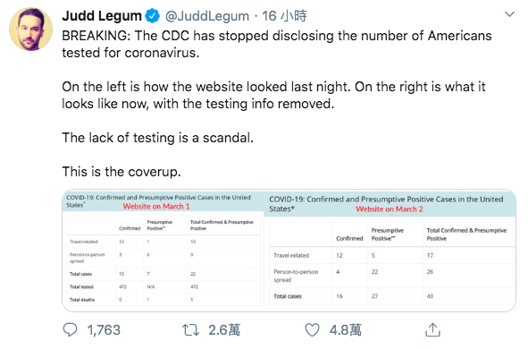This screenshot has width=528, height=349.
Task: Click "This is the coverup." line
Action: [x=122, y=172]
